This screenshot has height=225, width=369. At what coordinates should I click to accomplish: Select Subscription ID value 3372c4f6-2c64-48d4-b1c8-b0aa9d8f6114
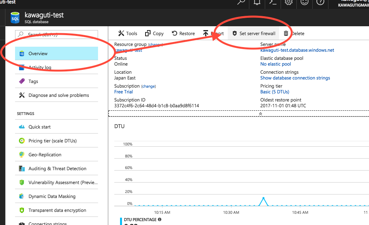coord(156,106)
